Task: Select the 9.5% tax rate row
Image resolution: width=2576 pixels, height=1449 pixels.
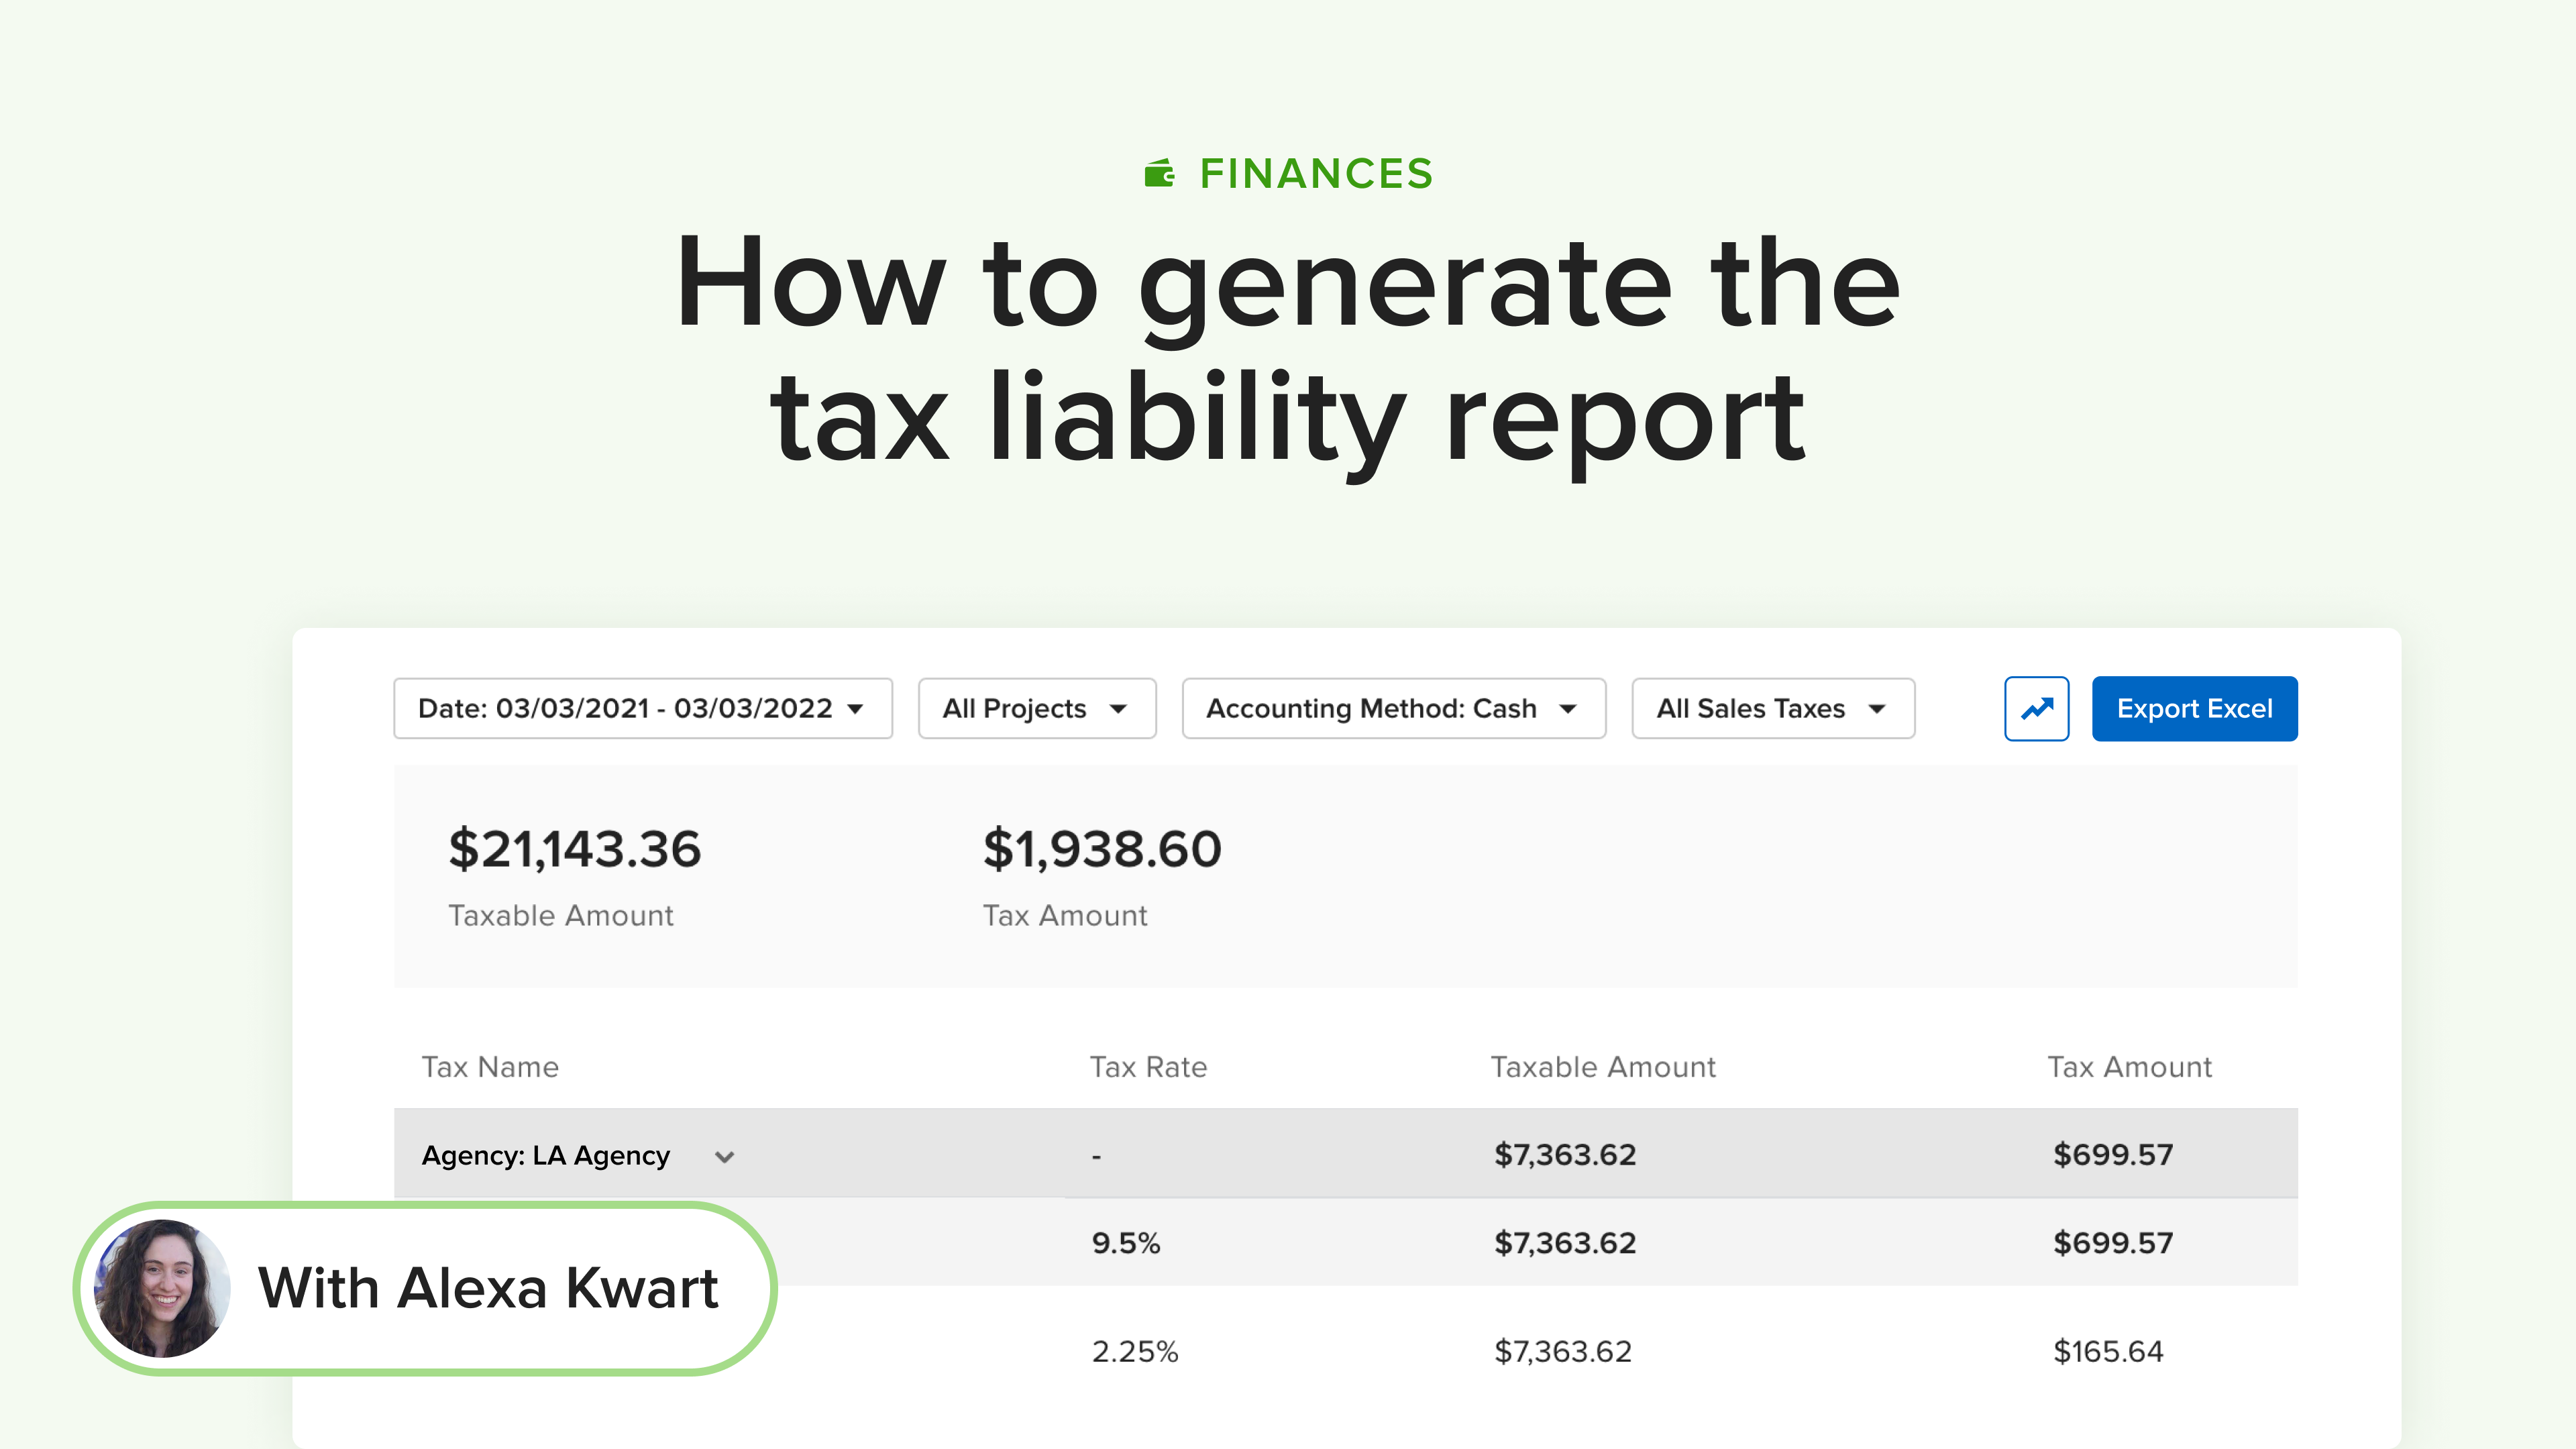Action: tap(1126, 1243)
